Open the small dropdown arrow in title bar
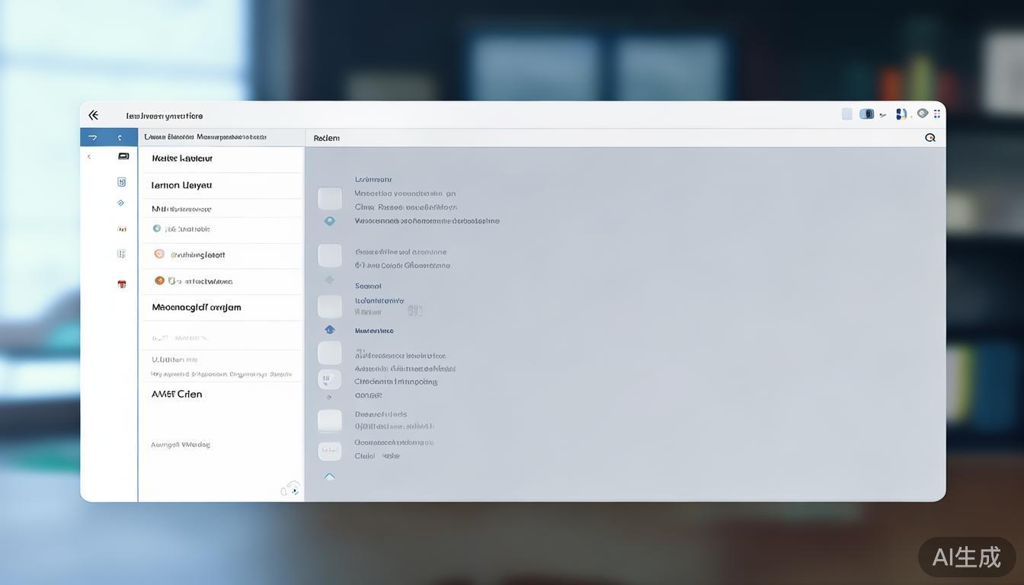 point(883,115)
